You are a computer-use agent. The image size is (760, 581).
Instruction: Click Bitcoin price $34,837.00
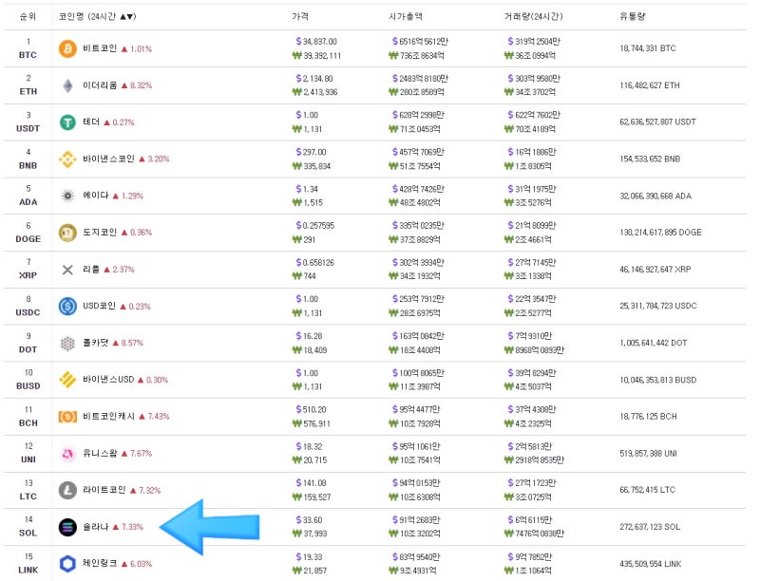[316, 42]
